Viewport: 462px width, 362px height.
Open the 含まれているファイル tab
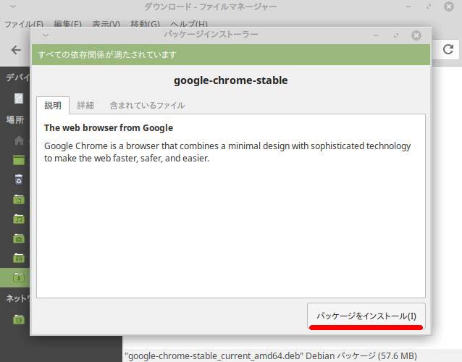pyautogui.click(x=147, y=105)
